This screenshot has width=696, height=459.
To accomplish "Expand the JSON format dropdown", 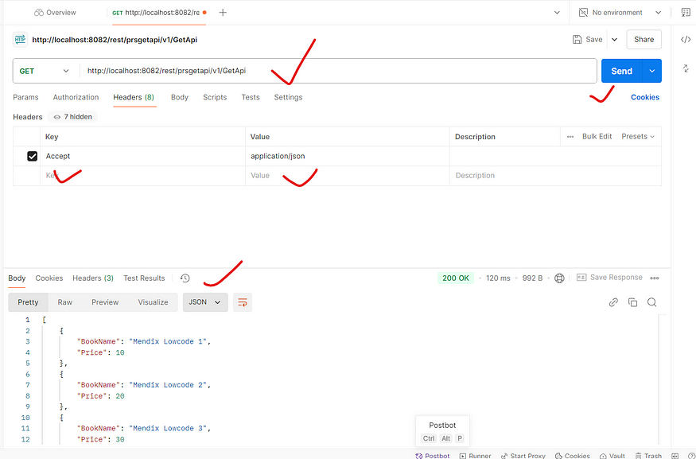I will click(x=204, y=302).
